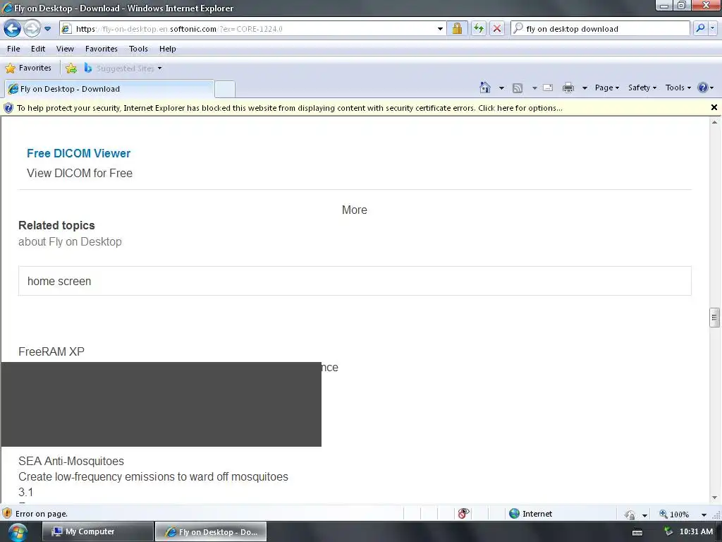
Task: Click the security certificate information bar message
Action: tap(289, 108)
